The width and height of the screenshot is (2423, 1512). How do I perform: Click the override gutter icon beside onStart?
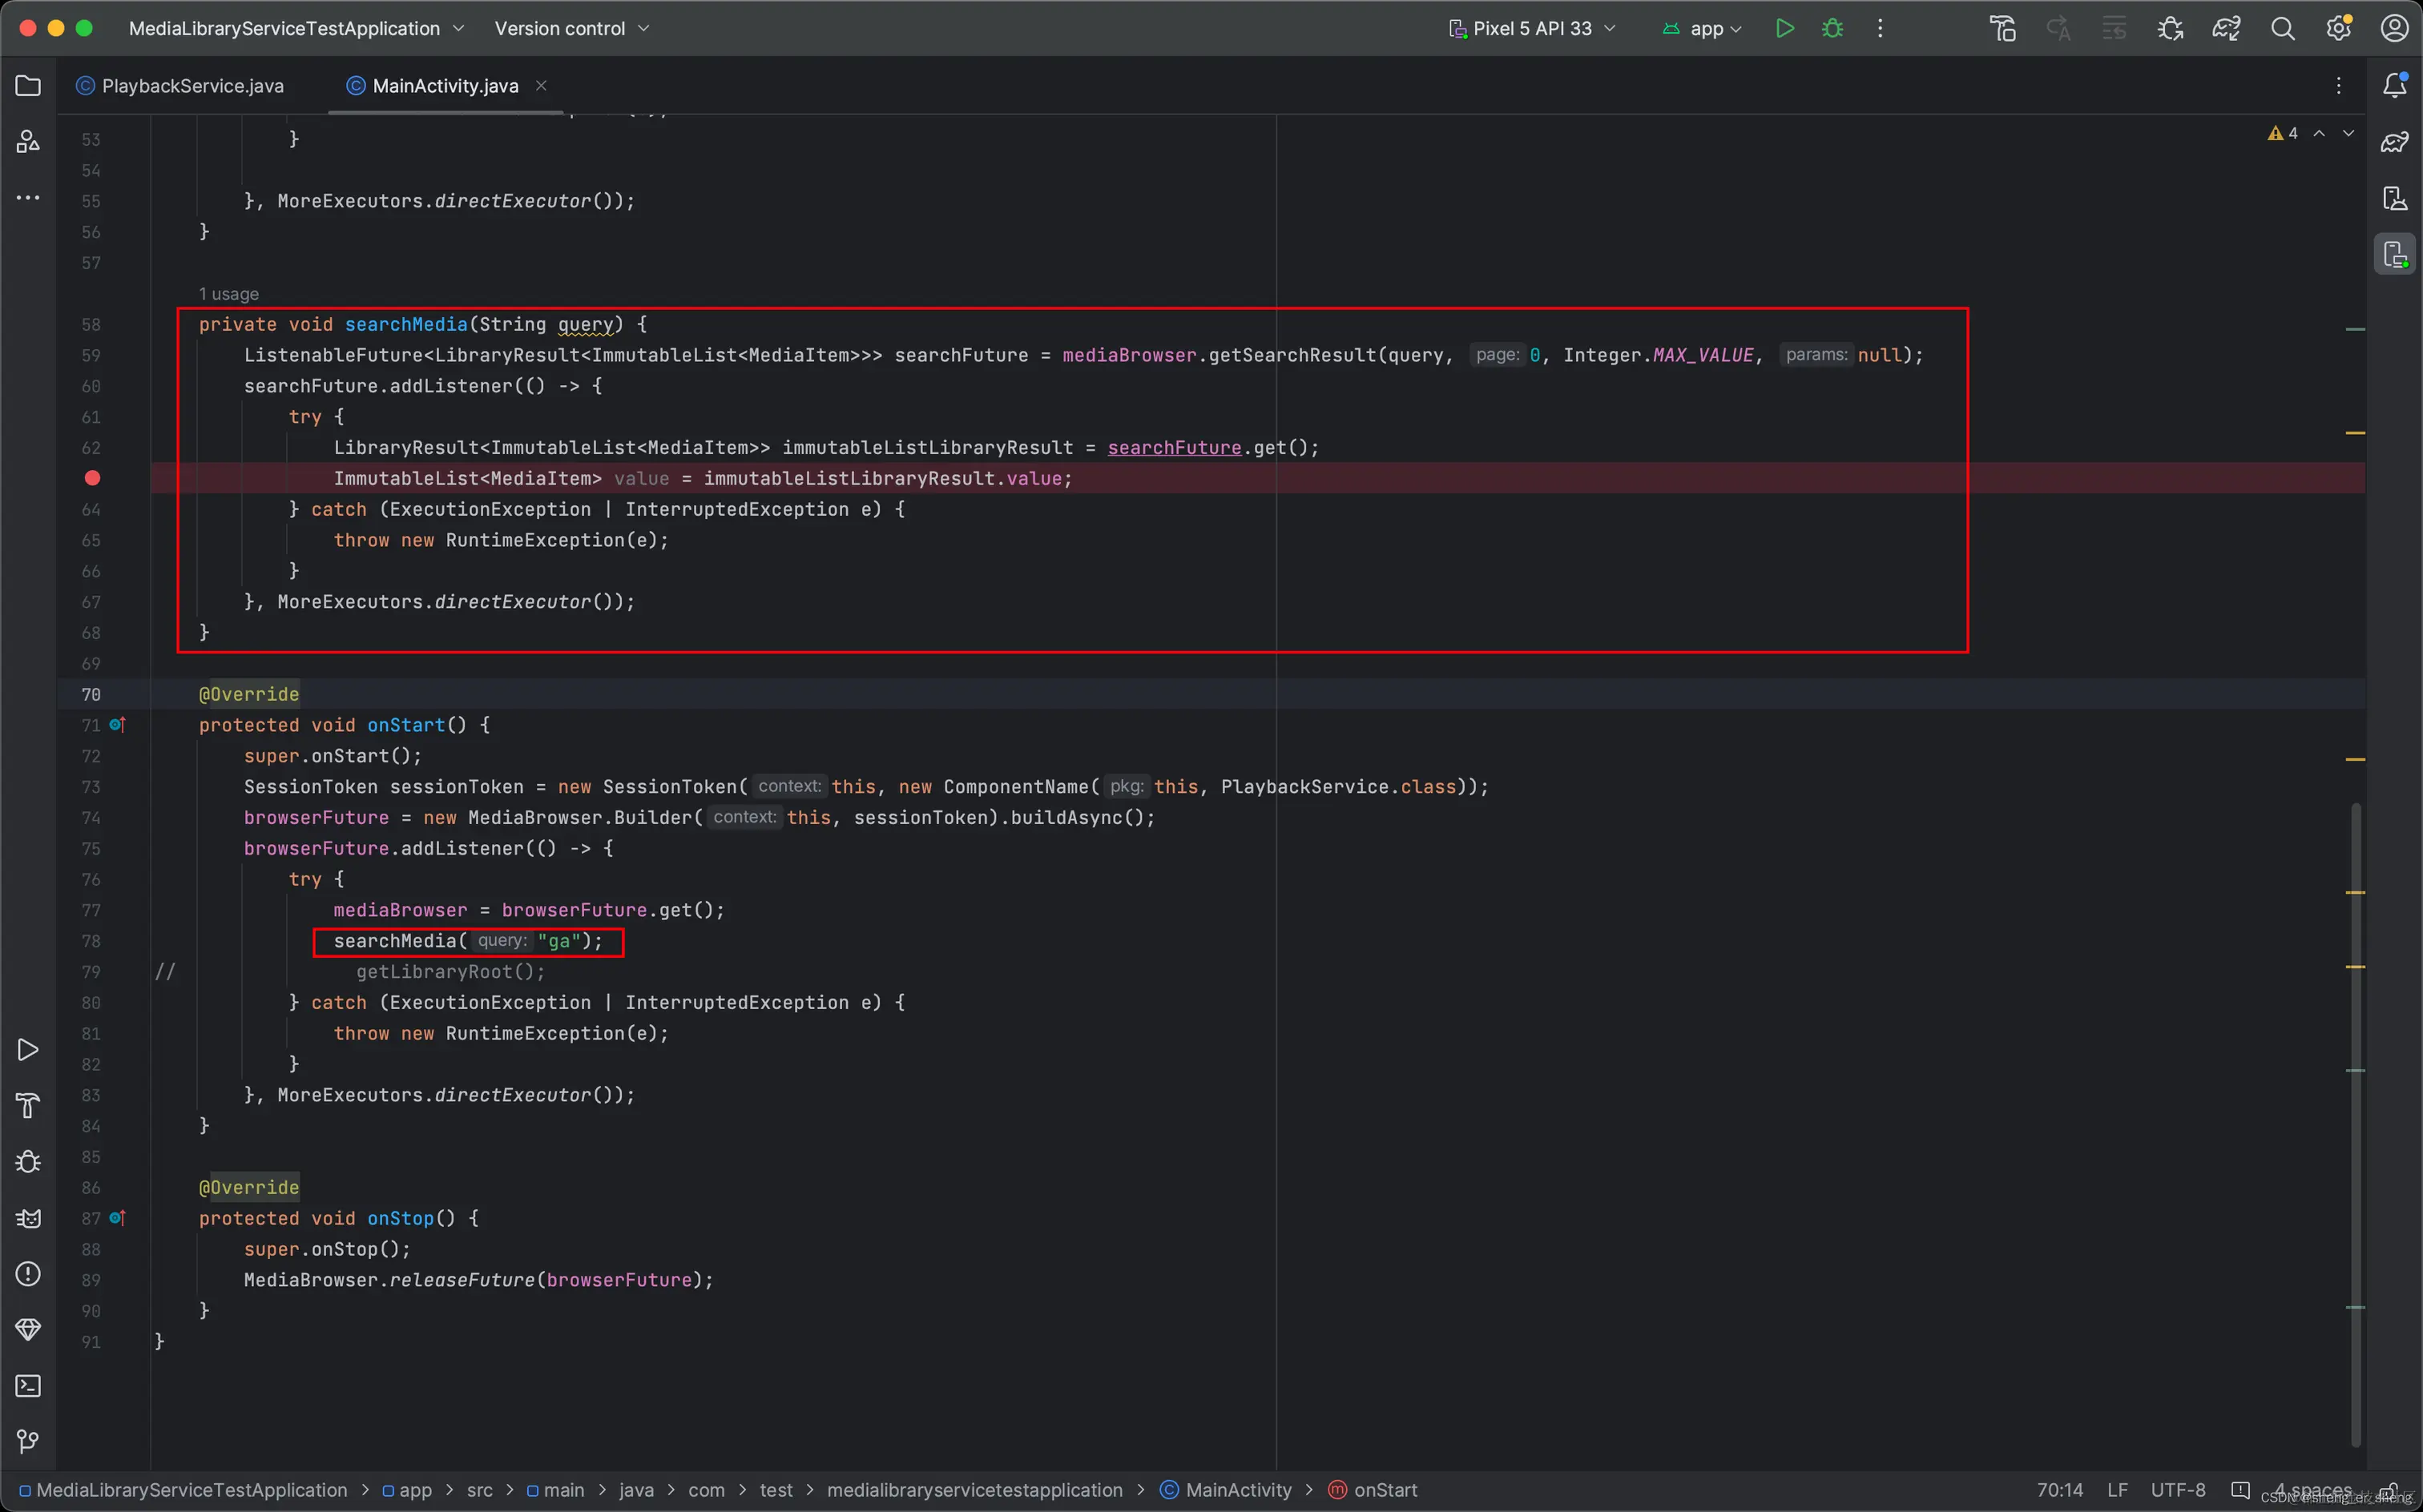(117, 725)
